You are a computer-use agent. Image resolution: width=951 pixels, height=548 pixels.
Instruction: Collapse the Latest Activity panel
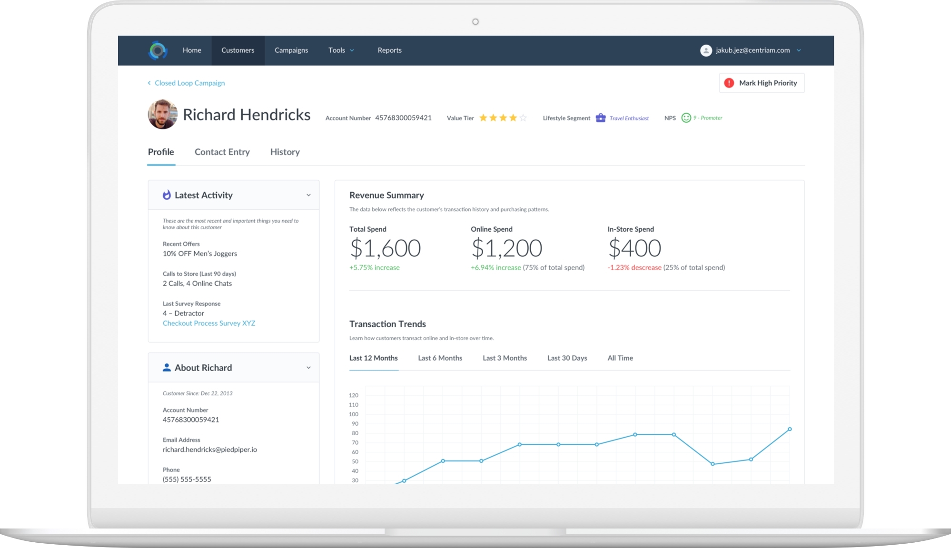pos(308,195)
